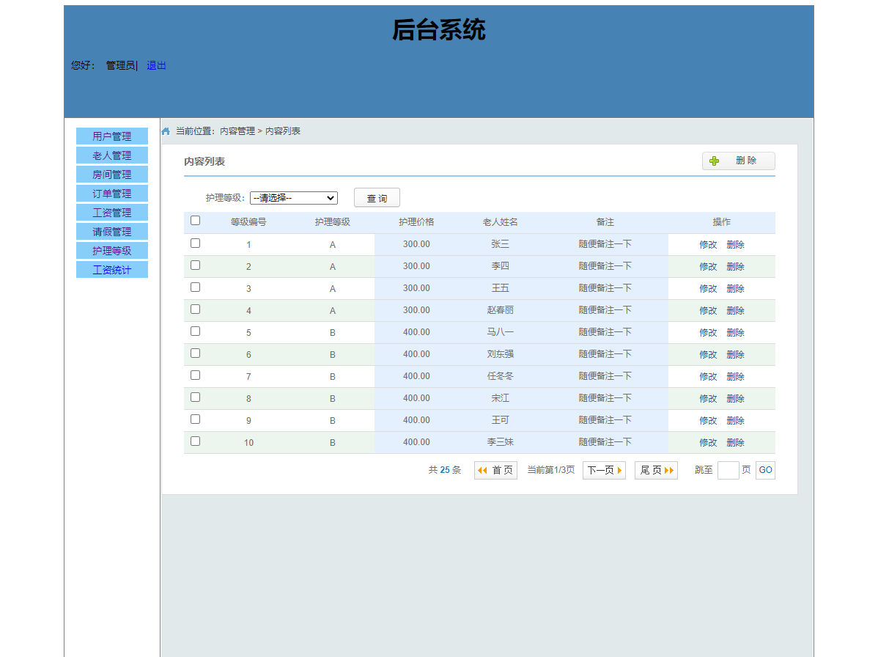Check the checkbox beside 赵春丽
The height and width of the screenshot is (657, 889).
coord(195,309)
